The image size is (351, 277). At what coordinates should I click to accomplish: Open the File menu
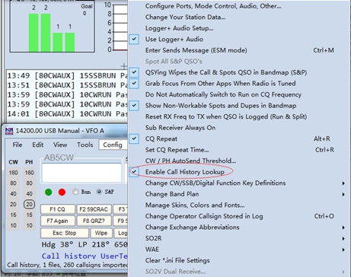(18, 145)
